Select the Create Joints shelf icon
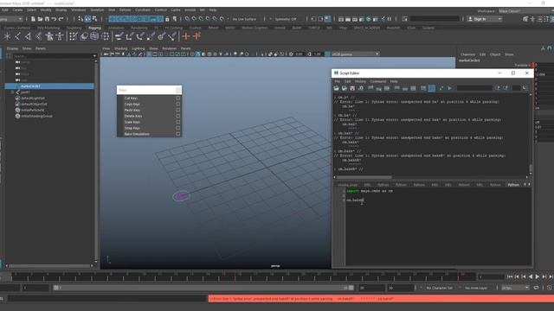Viewport: 554px width, 311px height. tap(17, 36)
